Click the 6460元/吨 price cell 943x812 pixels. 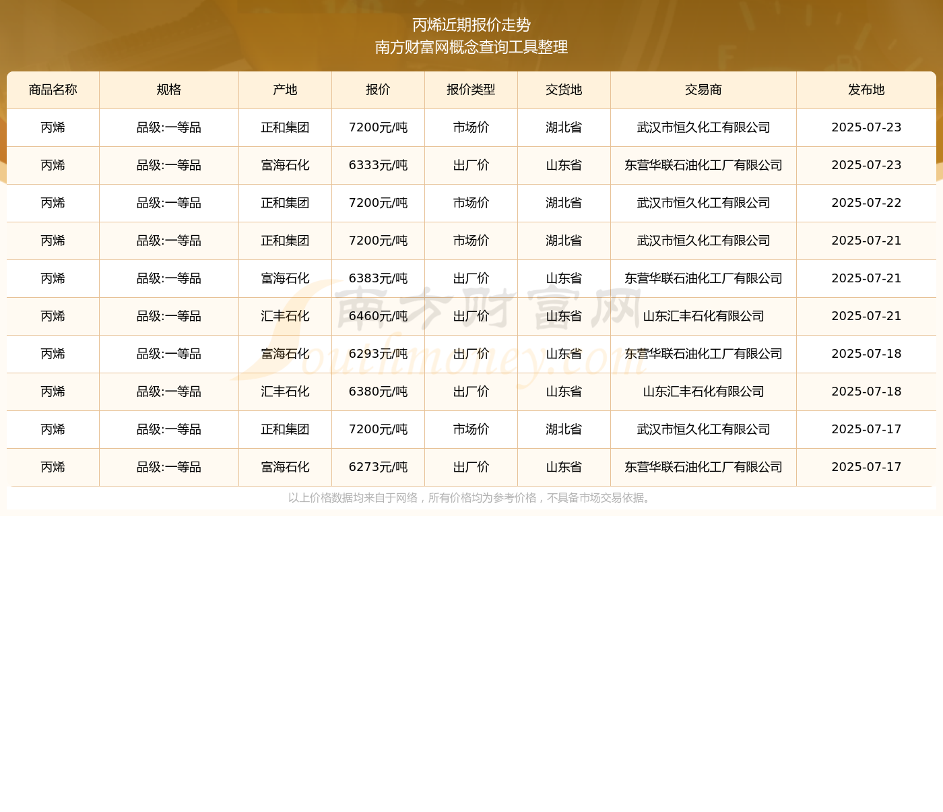pyautogui.click(x=378, y=316)
